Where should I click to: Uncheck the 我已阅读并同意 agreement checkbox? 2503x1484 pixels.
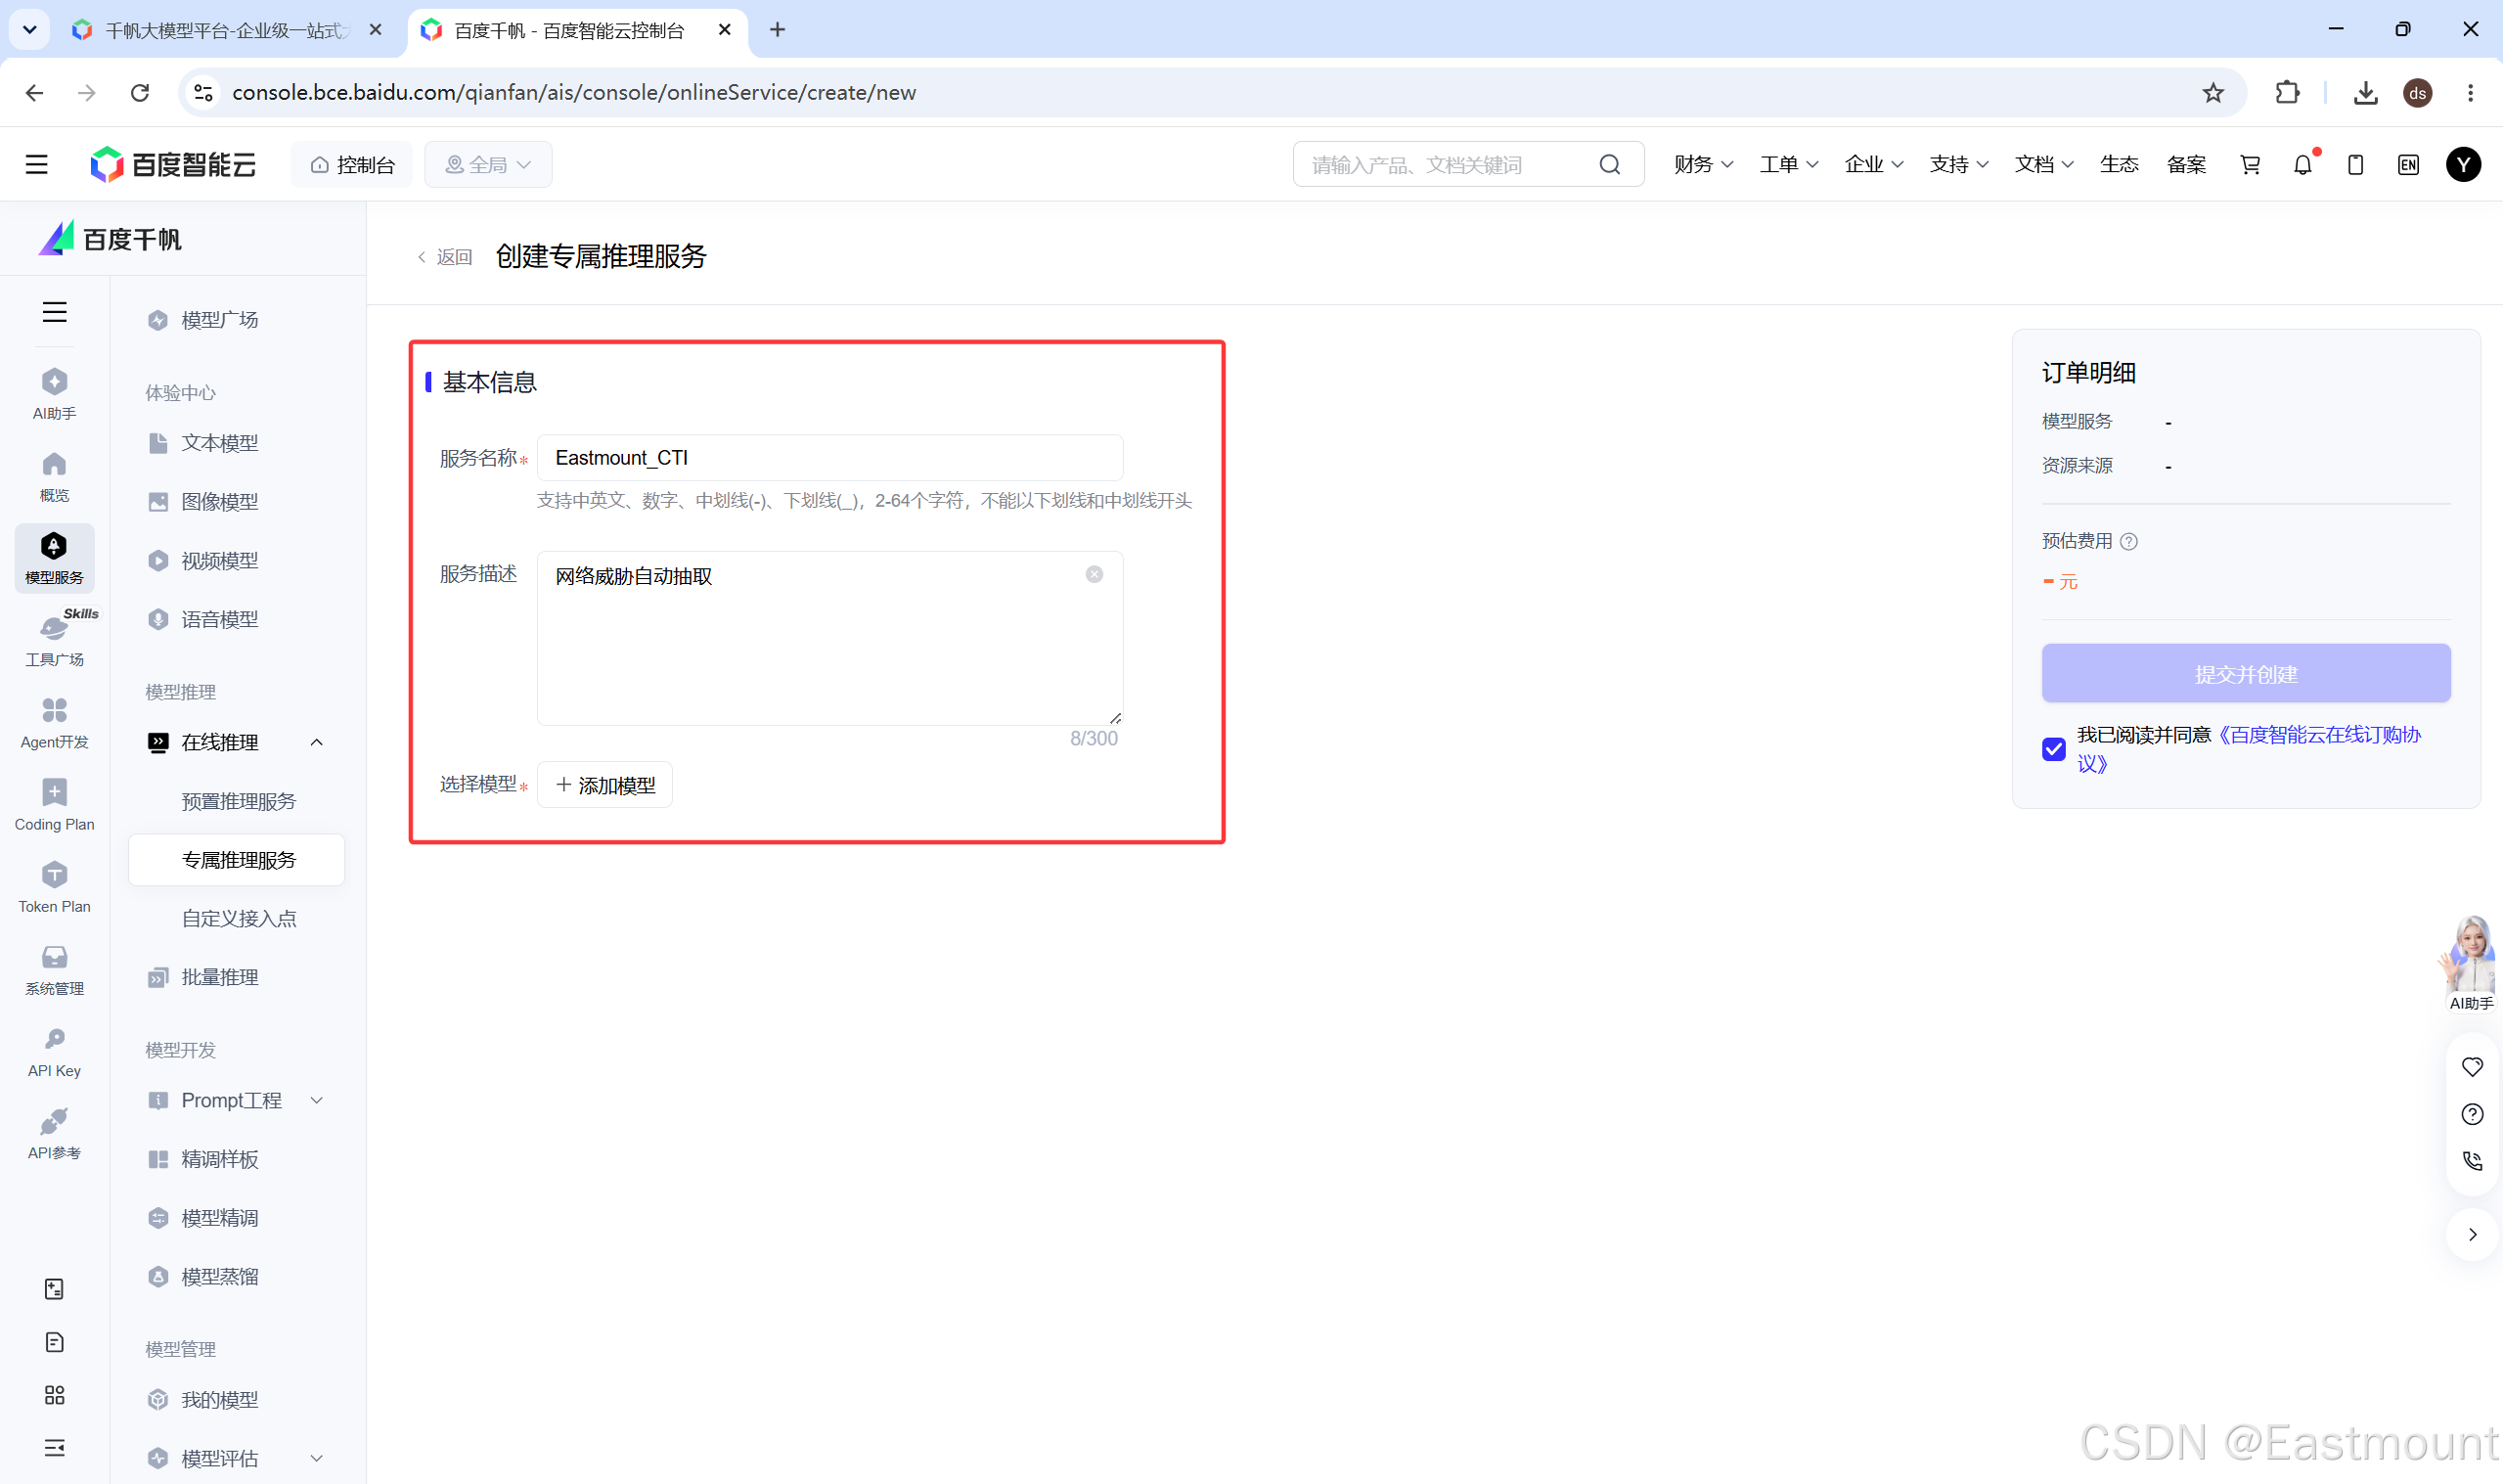2054,749
